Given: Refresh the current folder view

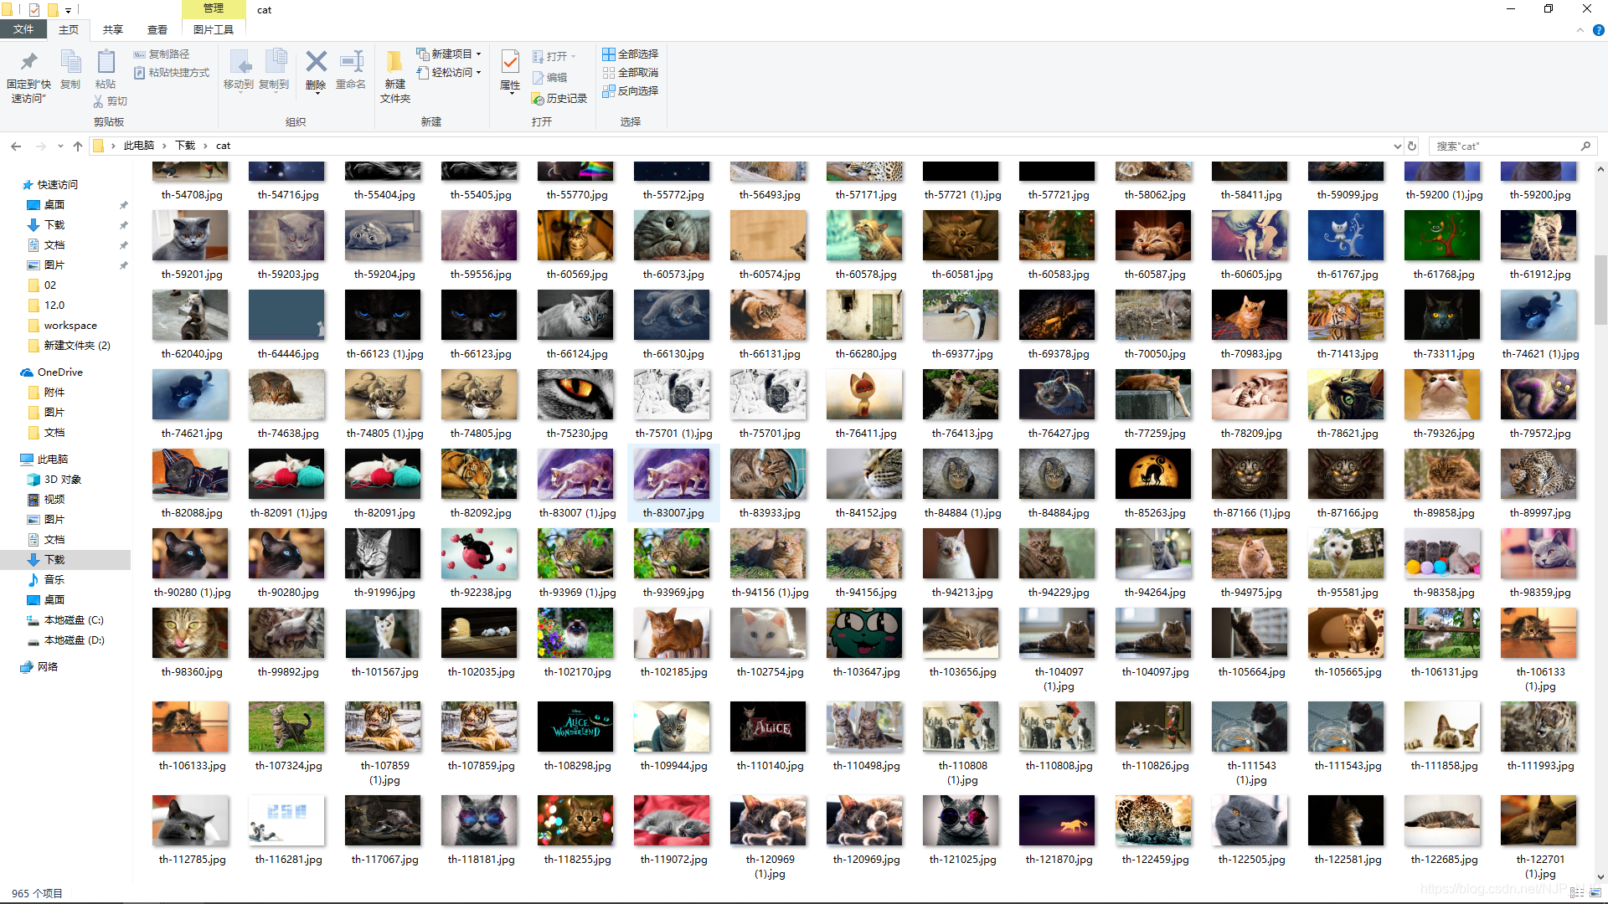Looking at the screenshot, I should [1412, 146].
